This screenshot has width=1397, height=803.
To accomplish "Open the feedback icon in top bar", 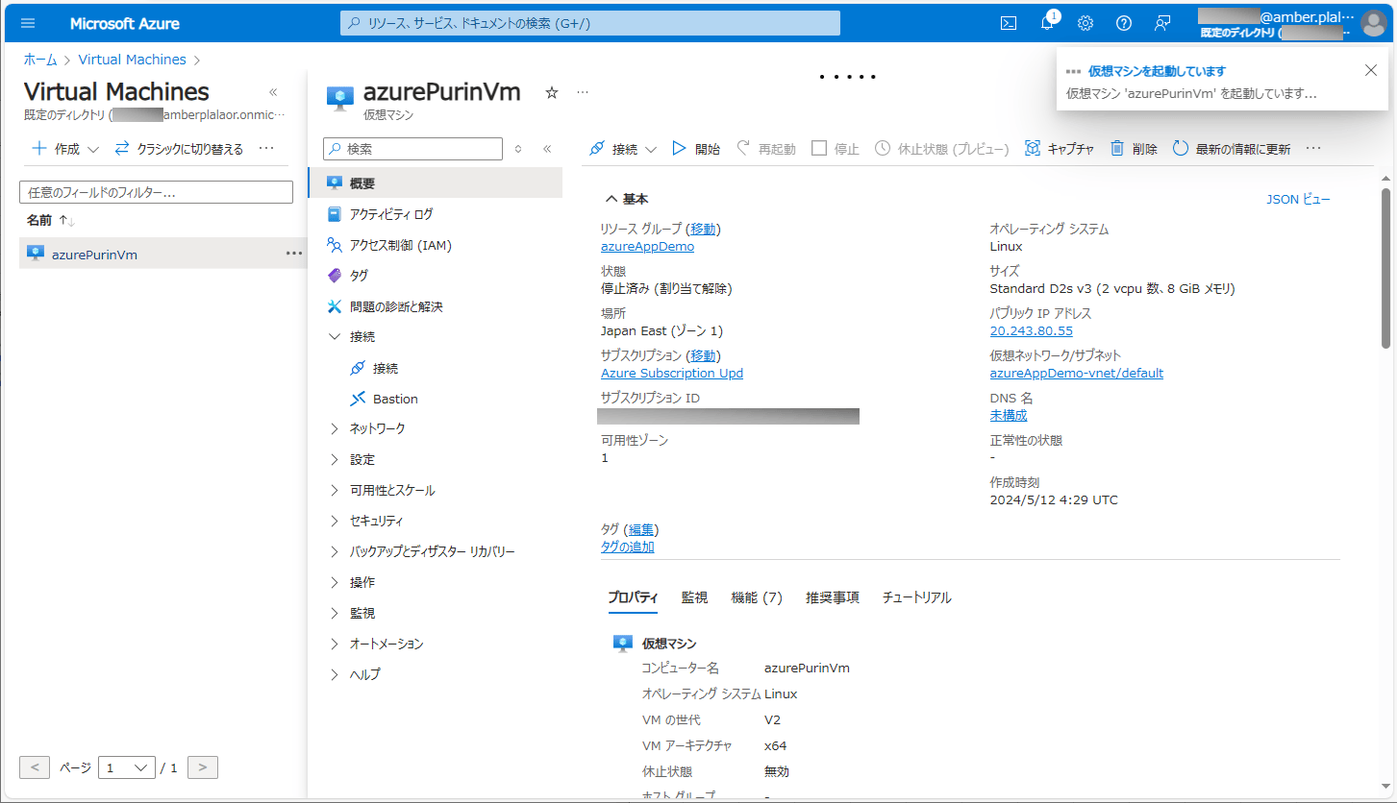I will pos(1163,23).
